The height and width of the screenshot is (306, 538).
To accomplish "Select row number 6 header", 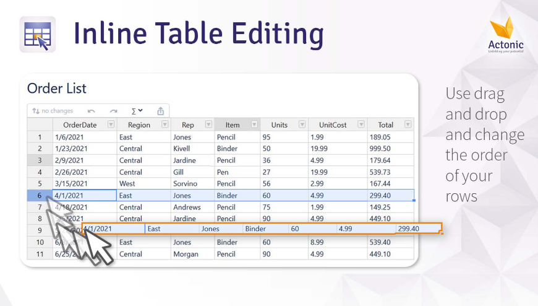I will (40, 196).
